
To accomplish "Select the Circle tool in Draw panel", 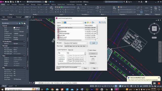I will tap(12, 9).
